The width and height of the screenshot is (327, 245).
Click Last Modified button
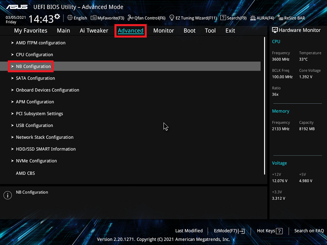tap(189, 231)
